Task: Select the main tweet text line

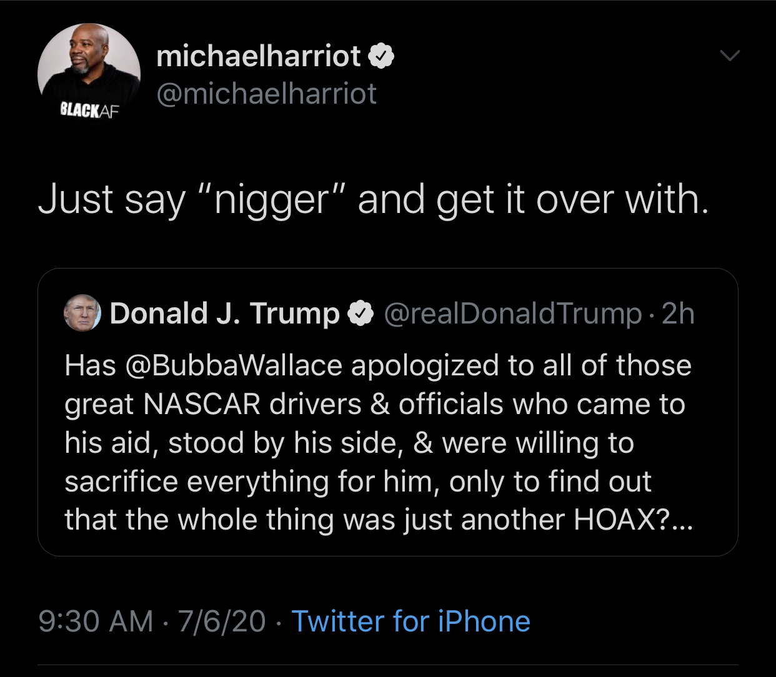Action: coord(373,200)
